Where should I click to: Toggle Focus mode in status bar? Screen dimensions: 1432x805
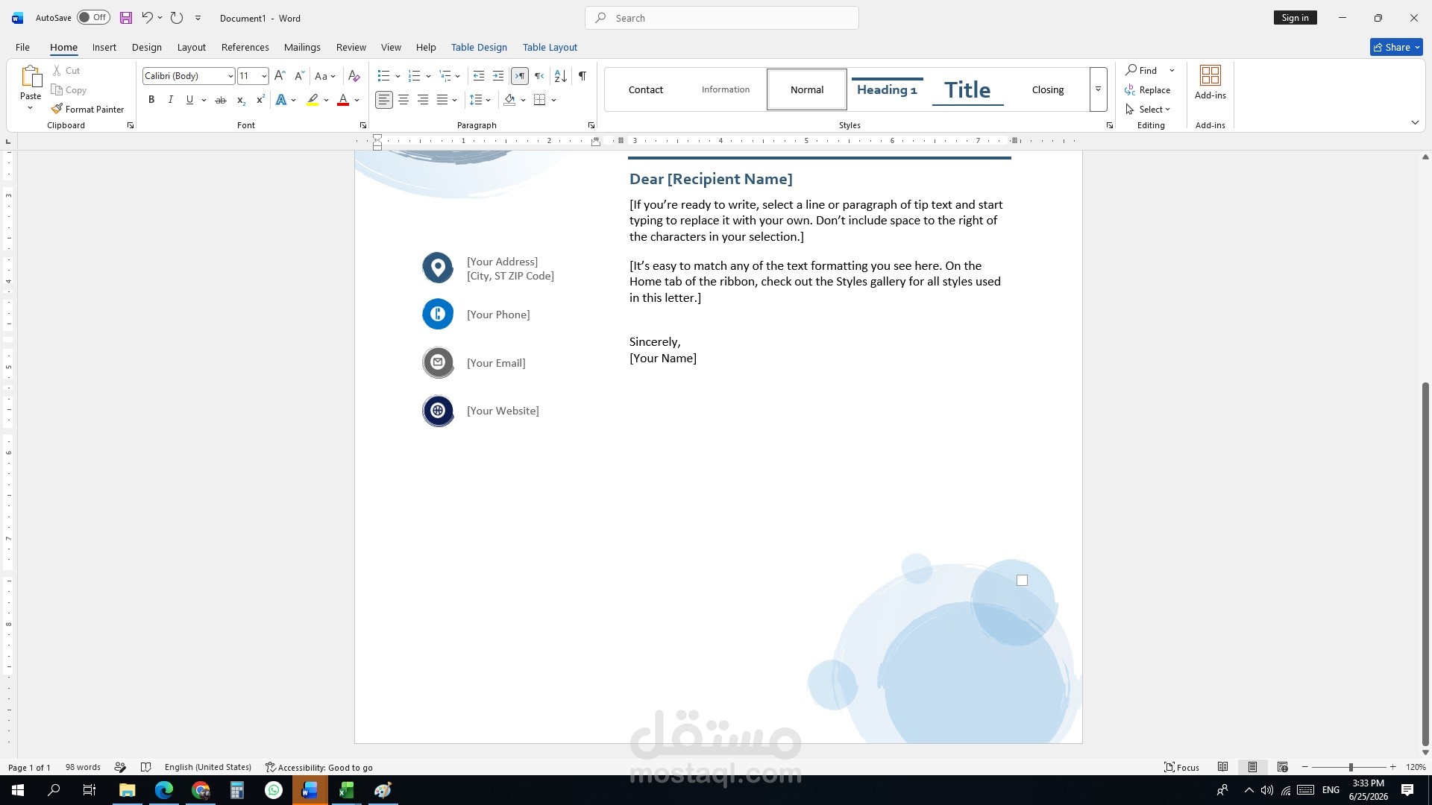(1182, 767)
